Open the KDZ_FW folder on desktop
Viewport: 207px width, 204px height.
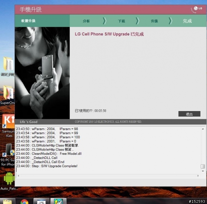click(x=8, y=67)
